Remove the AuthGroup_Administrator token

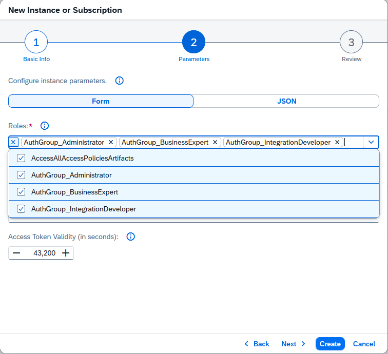point(111,142)
